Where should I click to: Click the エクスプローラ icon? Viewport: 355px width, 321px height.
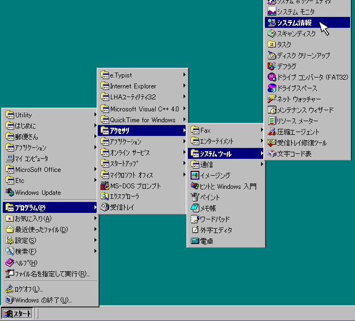(x=105, y=197)
